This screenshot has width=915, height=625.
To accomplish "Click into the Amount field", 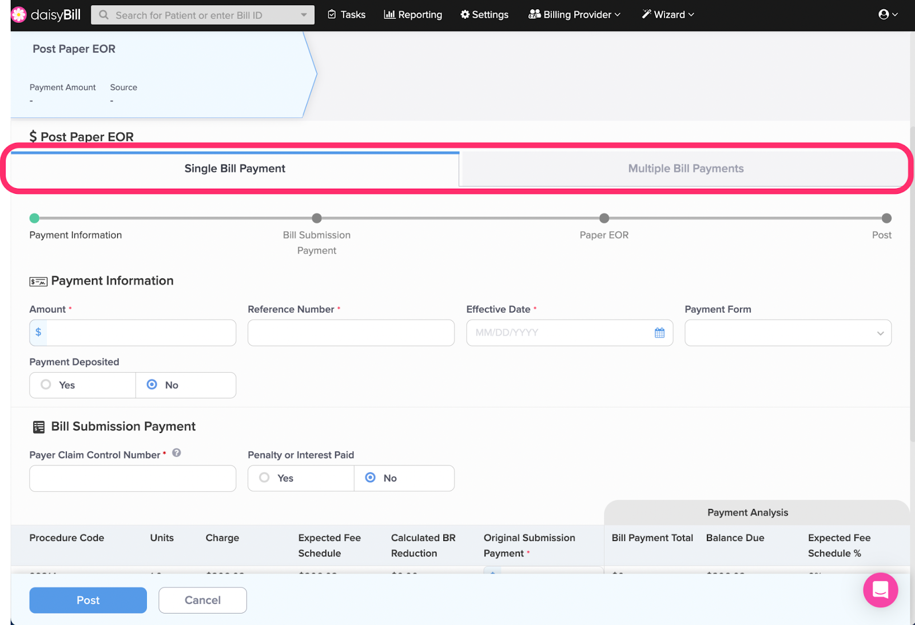I will click(x=133, y=333).
